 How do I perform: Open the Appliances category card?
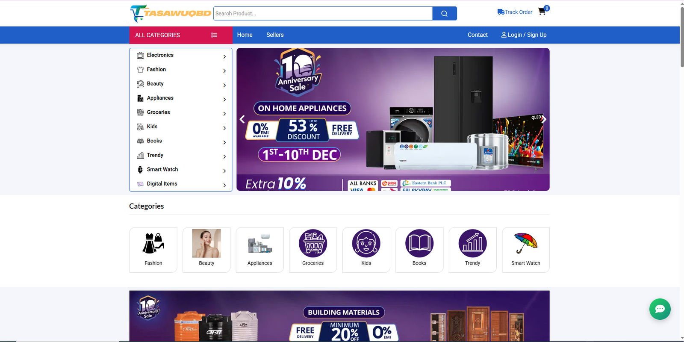pos(259,250)
